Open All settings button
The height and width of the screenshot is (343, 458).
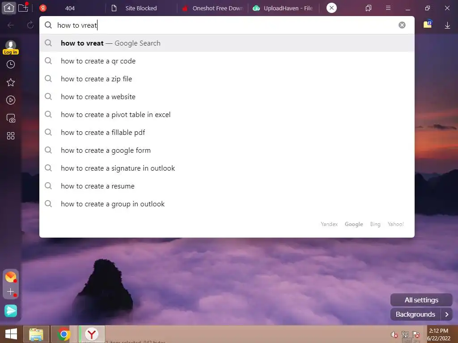(421, 300)
